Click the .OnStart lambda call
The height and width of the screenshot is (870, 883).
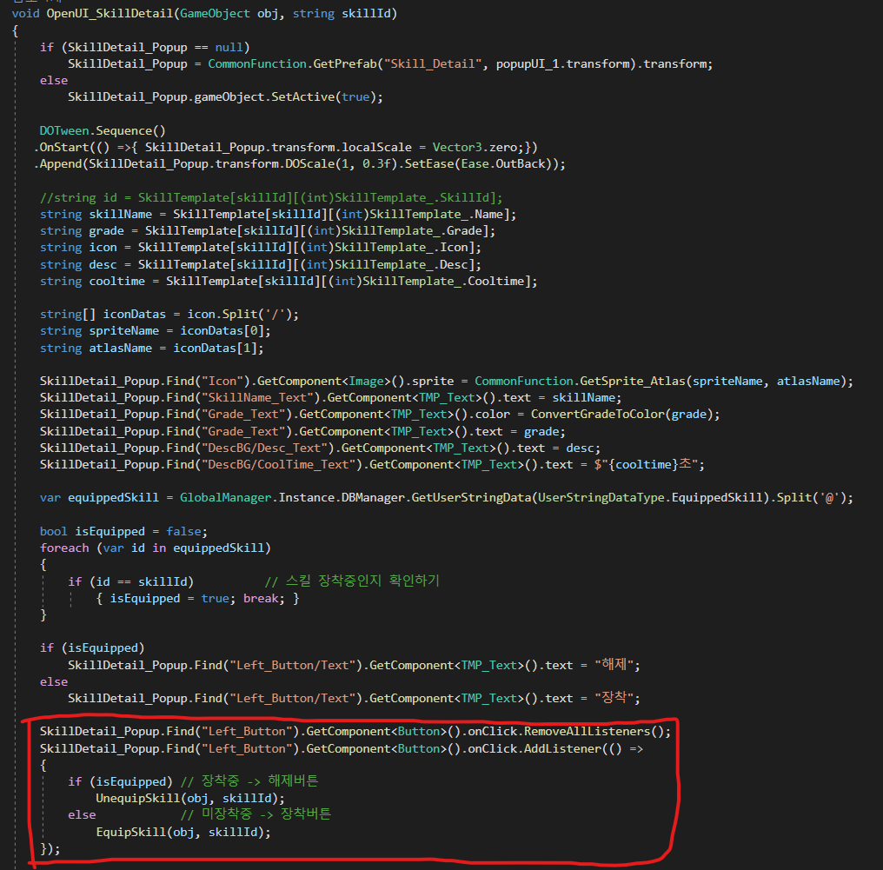(286, 147)
